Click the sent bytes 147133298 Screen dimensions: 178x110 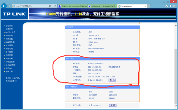coord(113,95)
